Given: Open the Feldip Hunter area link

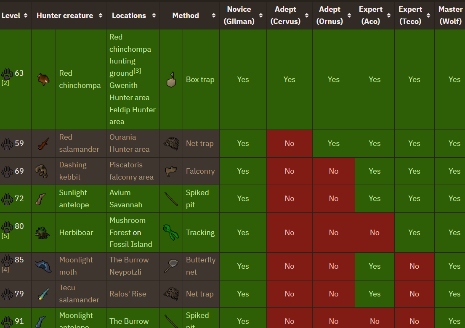Looking at the screenshot, I should (x=132, y=116).
